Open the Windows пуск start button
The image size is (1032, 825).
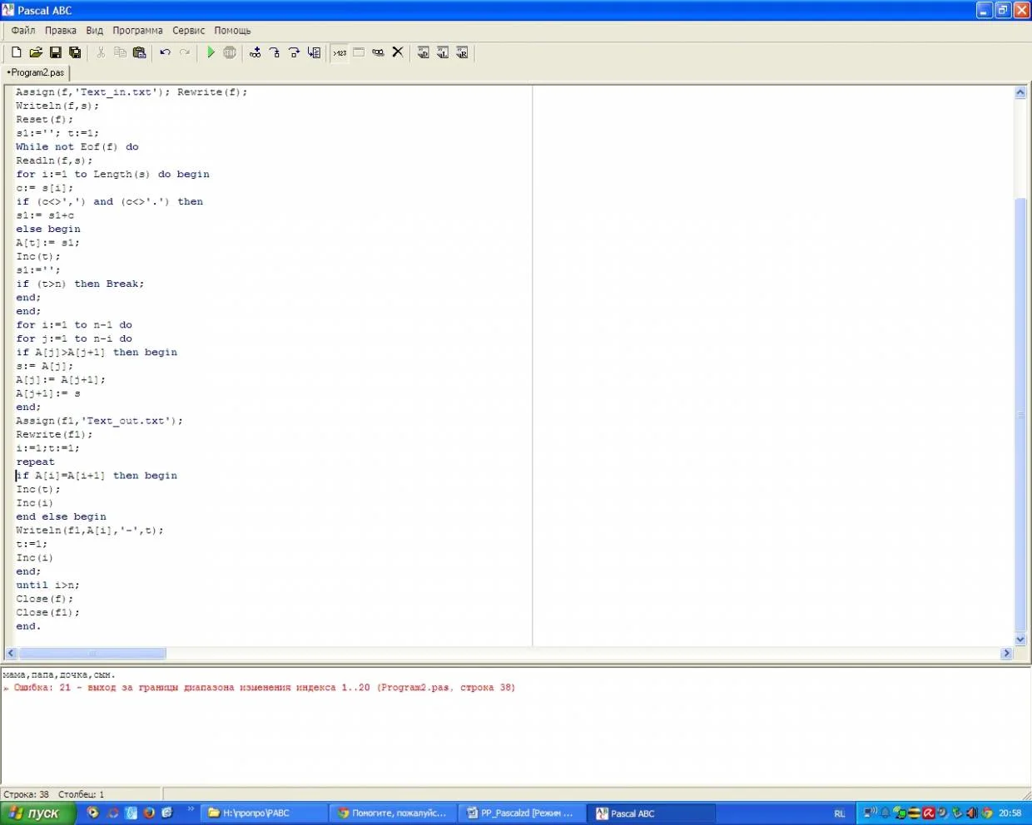pyautogui.click(x=37, y=813)
